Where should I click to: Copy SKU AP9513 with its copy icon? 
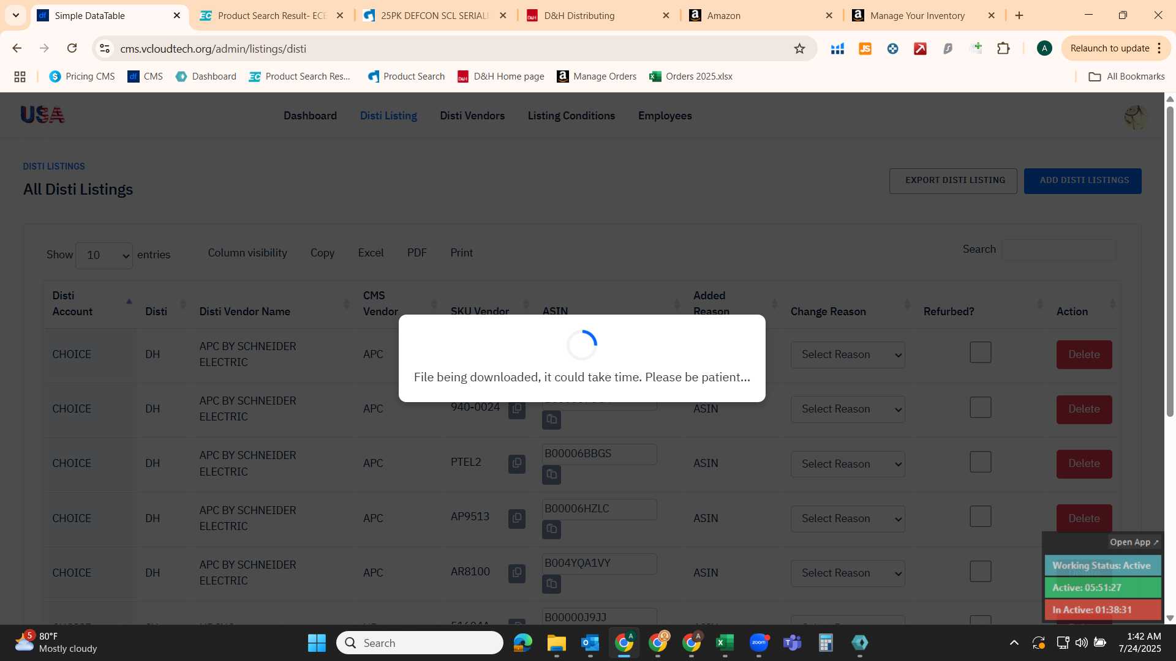coord(517,518)
